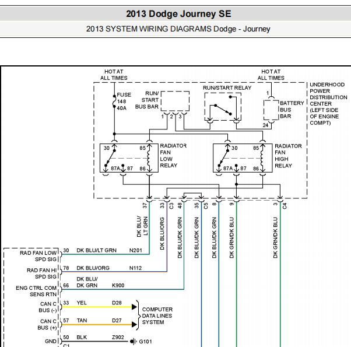This screenshot has width=351, height=347.
Task: Select the "TAN" wire color label
Action: [x=82, y=321]
